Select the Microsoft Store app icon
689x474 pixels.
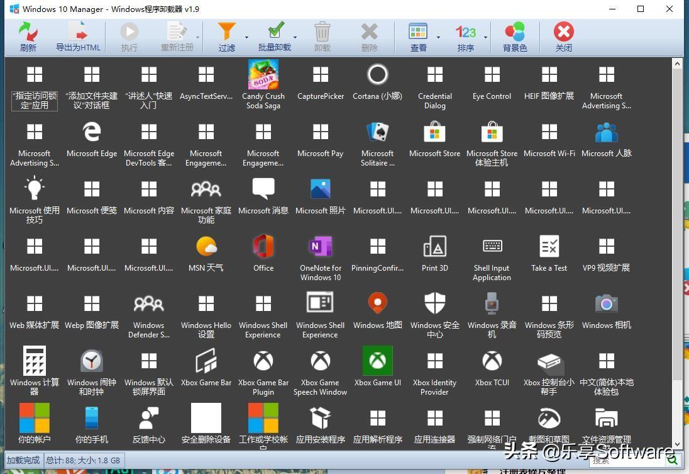click(434, 132)
